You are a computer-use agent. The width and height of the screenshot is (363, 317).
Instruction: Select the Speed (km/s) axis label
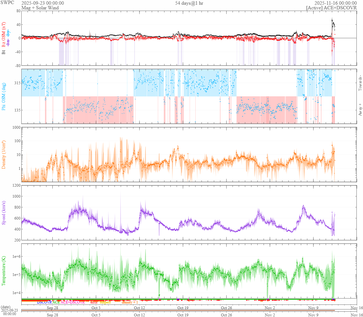point(4,213)
